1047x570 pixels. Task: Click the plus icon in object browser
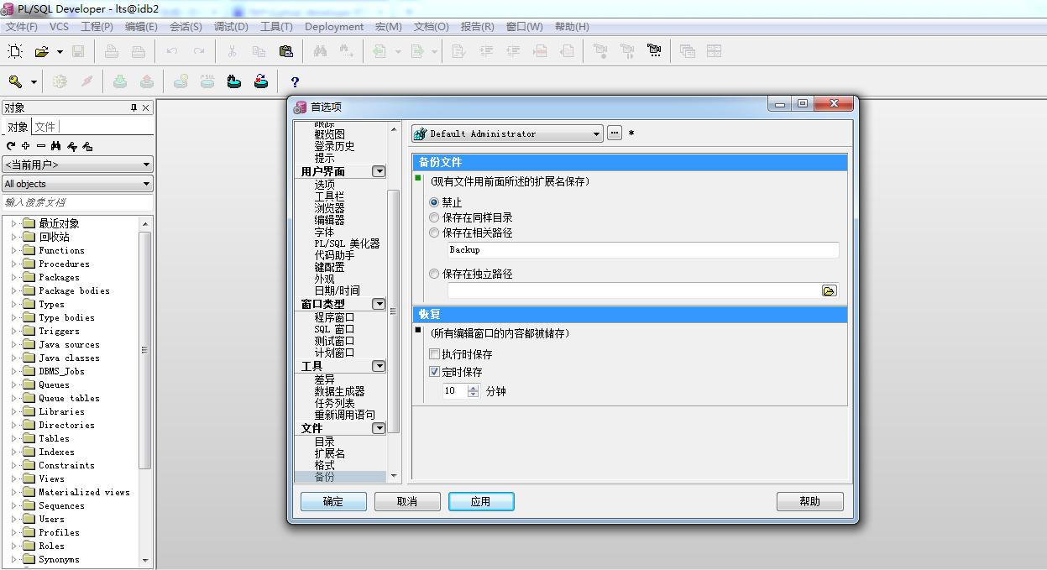pos(26,146)
